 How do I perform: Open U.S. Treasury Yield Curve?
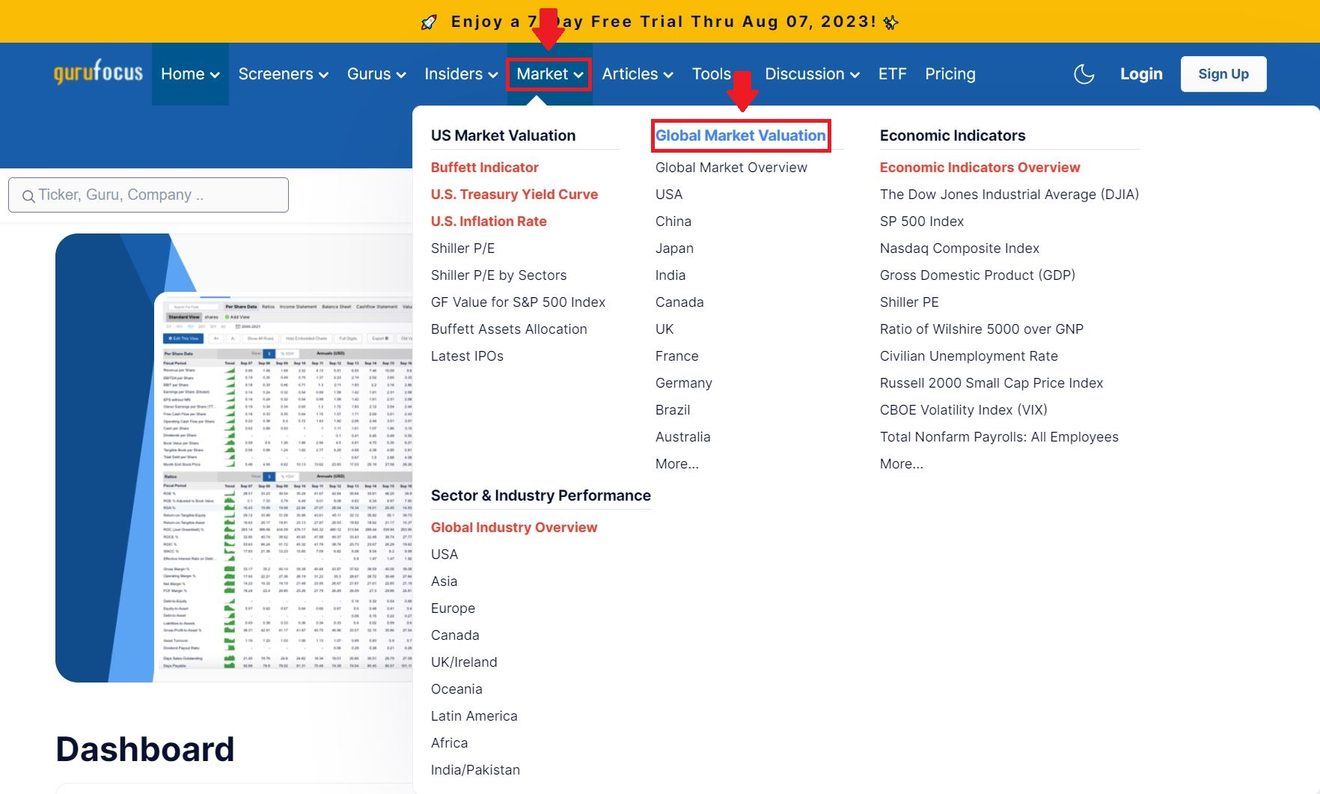coord(514,195)
